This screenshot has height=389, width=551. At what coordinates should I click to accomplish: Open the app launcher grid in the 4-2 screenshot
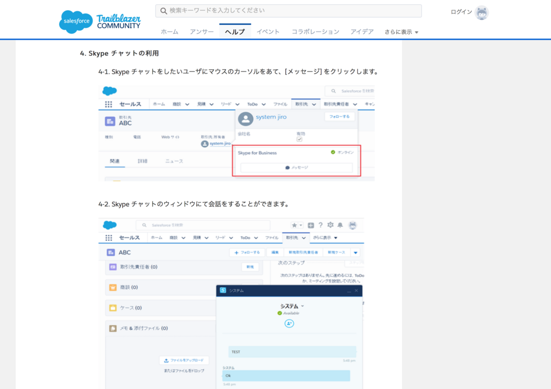coord(109,238)
